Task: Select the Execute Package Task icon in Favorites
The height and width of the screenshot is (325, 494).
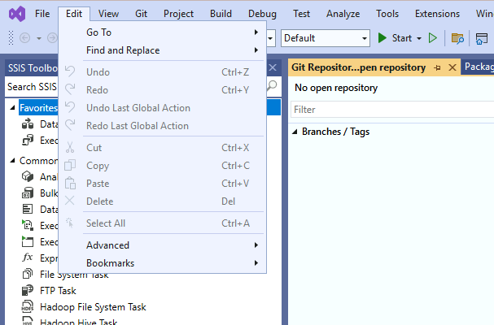Action: coord(28,140)
